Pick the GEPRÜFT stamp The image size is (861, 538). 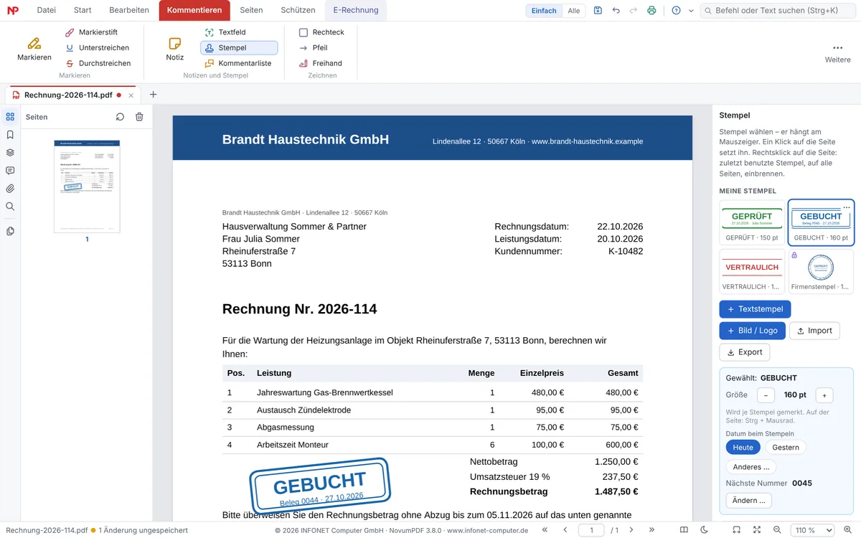pyautogui.click(x=752, y=222)
